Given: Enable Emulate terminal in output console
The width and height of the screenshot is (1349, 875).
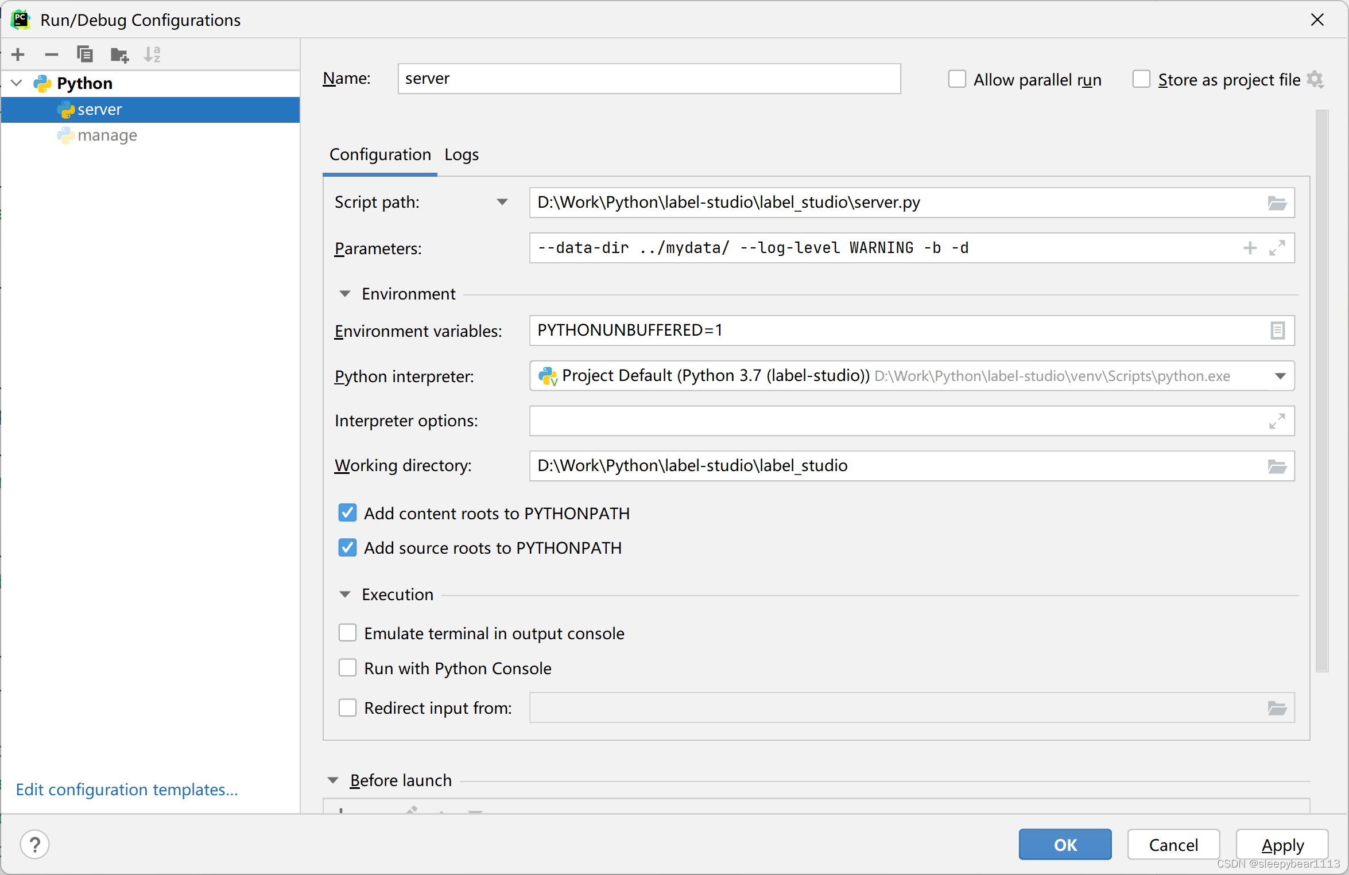Looking at the screenshot, I should [347, 633].
